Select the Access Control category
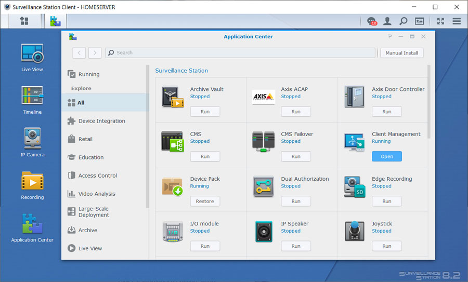The width and height of the screenshot is (468, 282). (x=97, y=176)
